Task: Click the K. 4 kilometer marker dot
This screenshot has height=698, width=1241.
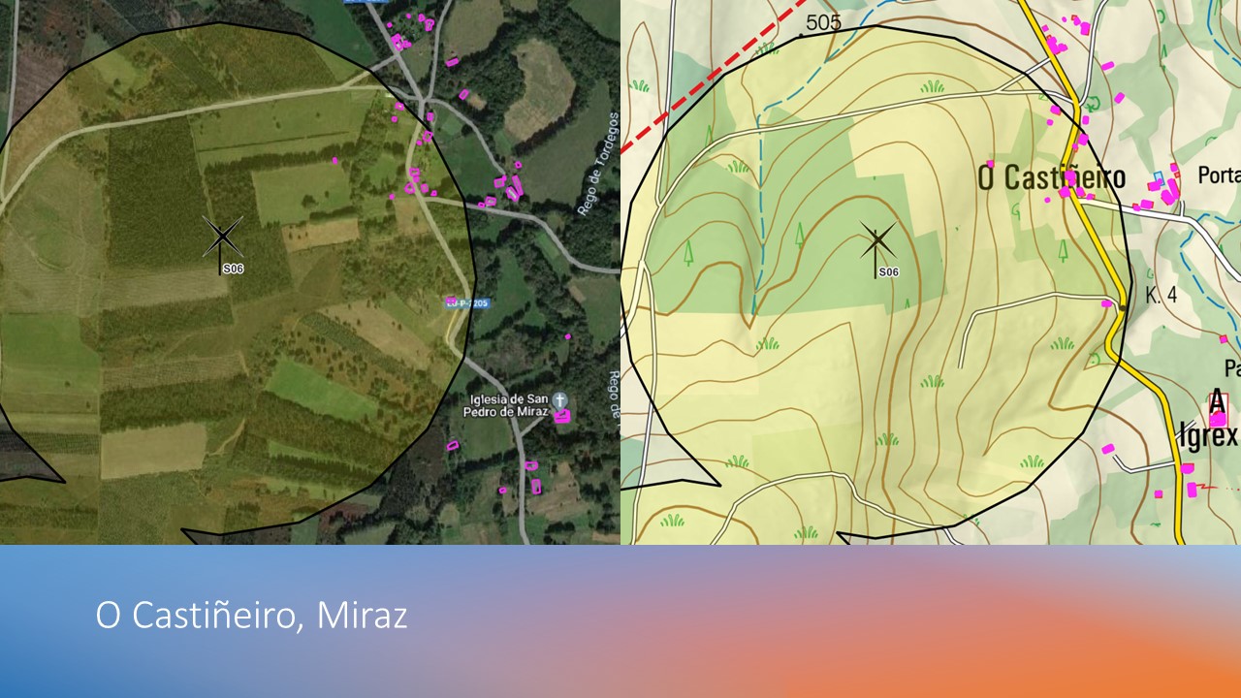Action: 1124,307
